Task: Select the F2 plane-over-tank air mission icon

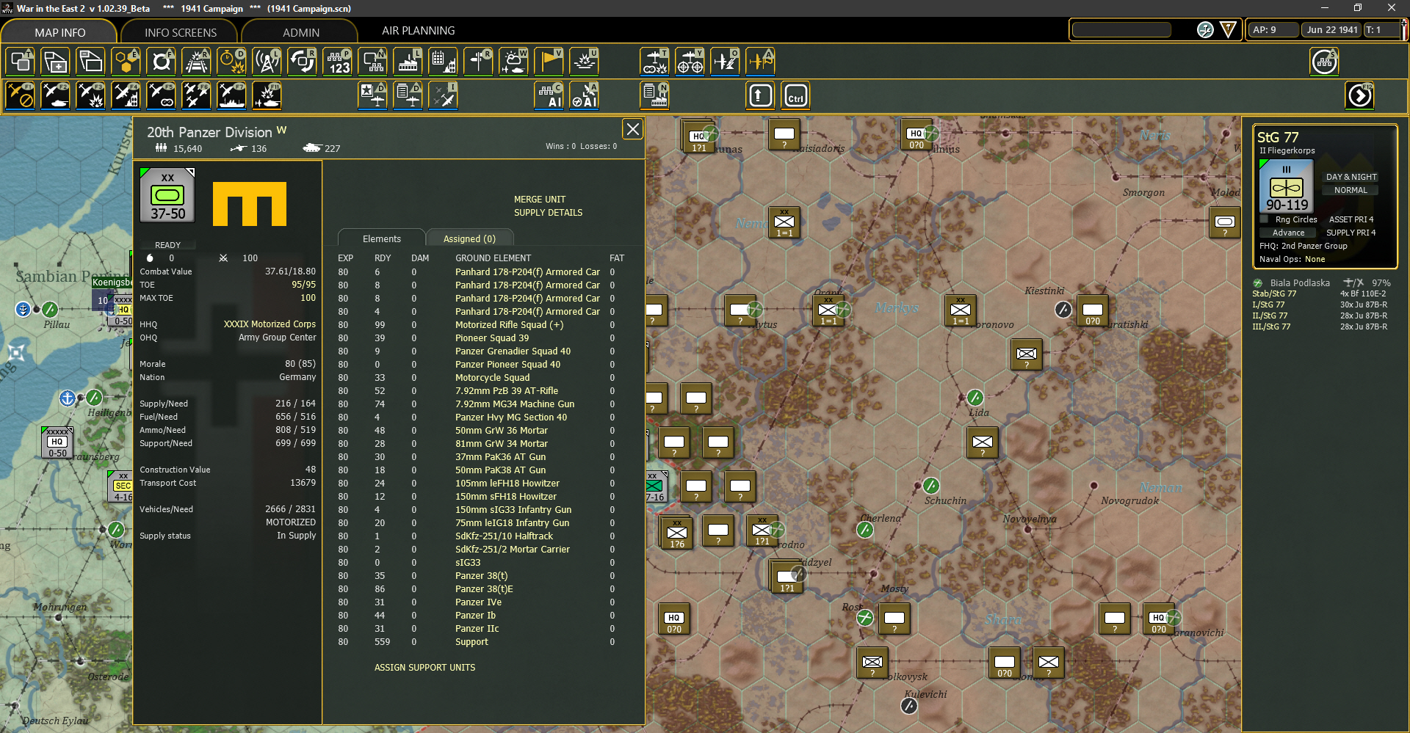Action: (55, 95)
